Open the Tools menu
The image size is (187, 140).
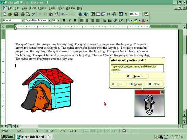click(x=52, y=8)
